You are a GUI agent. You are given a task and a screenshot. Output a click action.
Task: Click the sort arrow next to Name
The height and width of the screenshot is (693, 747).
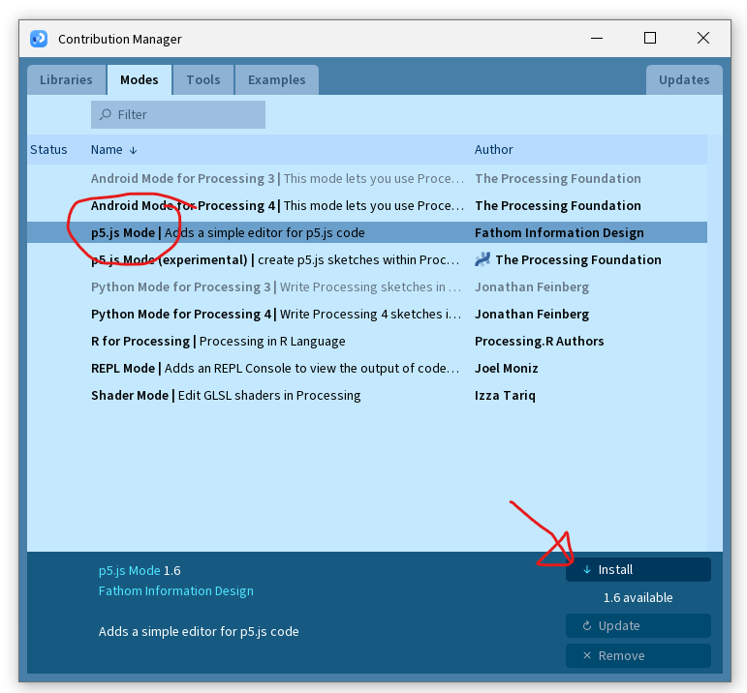click(x=133, y=150)
